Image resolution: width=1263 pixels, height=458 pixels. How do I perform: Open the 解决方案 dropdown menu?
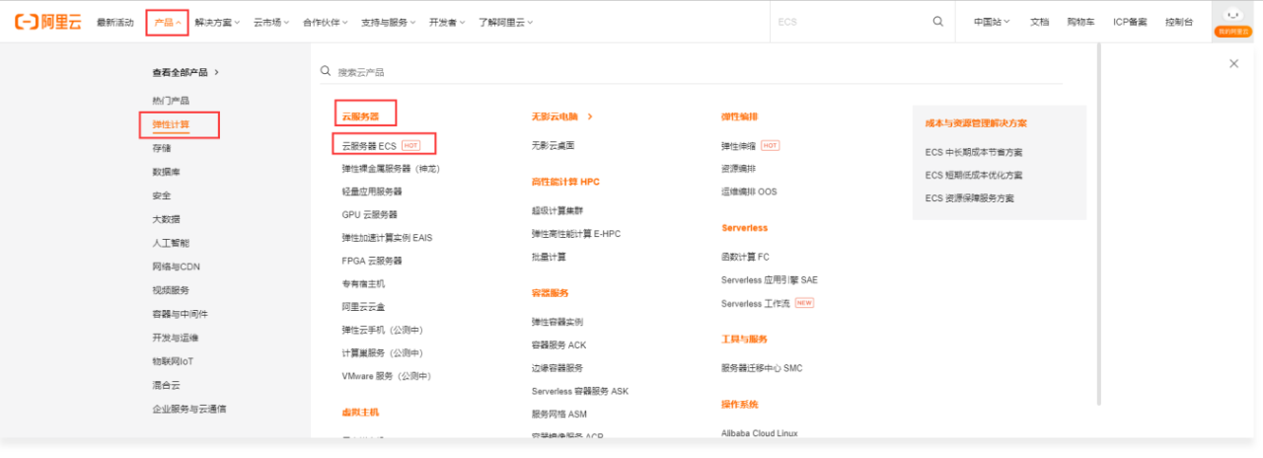point(217,22)
